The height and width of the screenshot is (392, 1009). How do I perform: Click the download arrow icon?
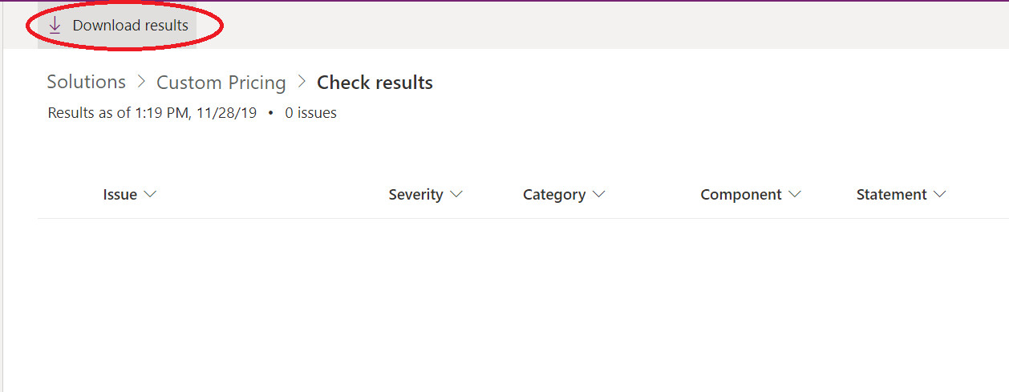click(55, 26)
